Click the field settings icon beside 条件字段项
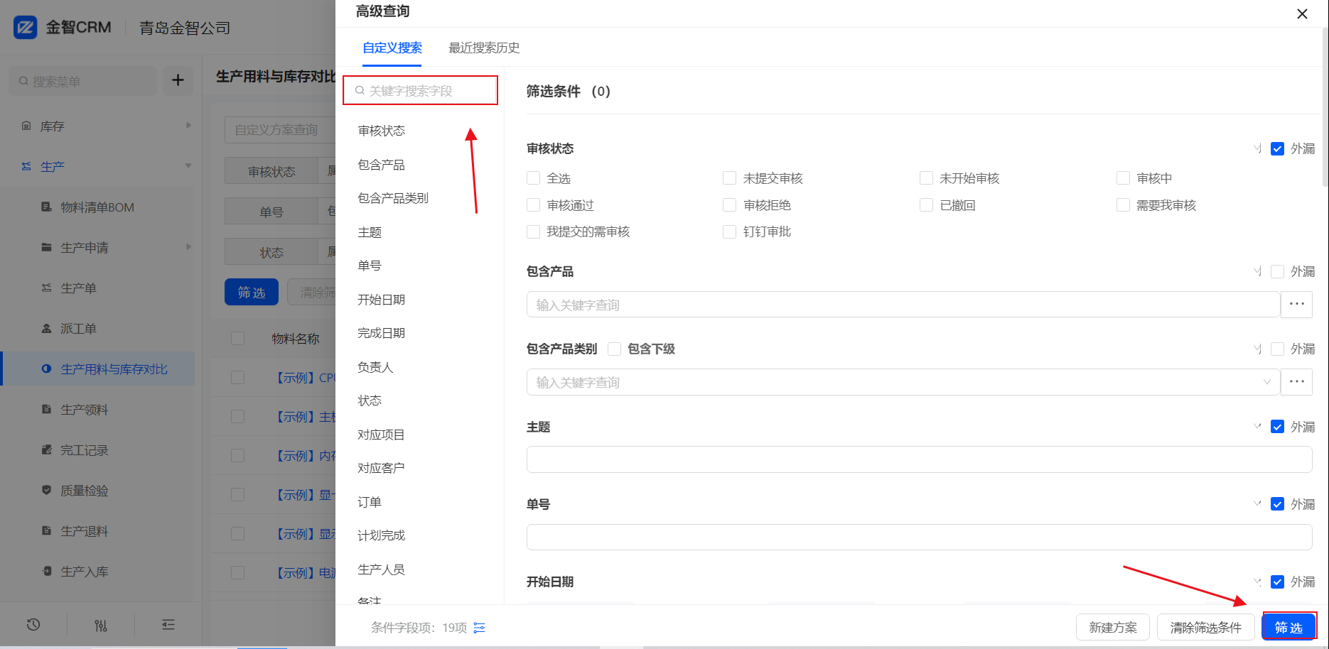This screenshot has height=649, width=1329. pos(480,628)
